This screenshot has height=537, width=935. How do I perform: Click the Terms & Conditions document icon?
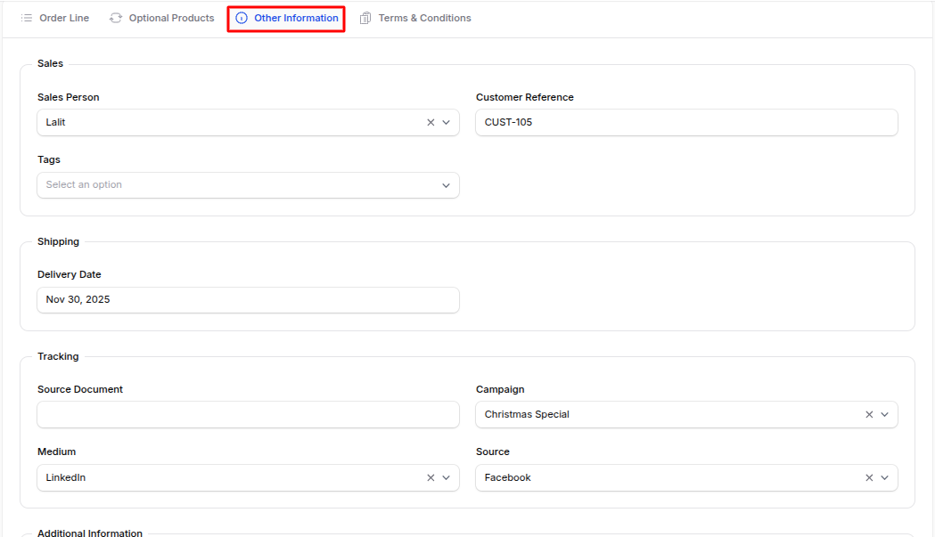click(x=365, y=17)
